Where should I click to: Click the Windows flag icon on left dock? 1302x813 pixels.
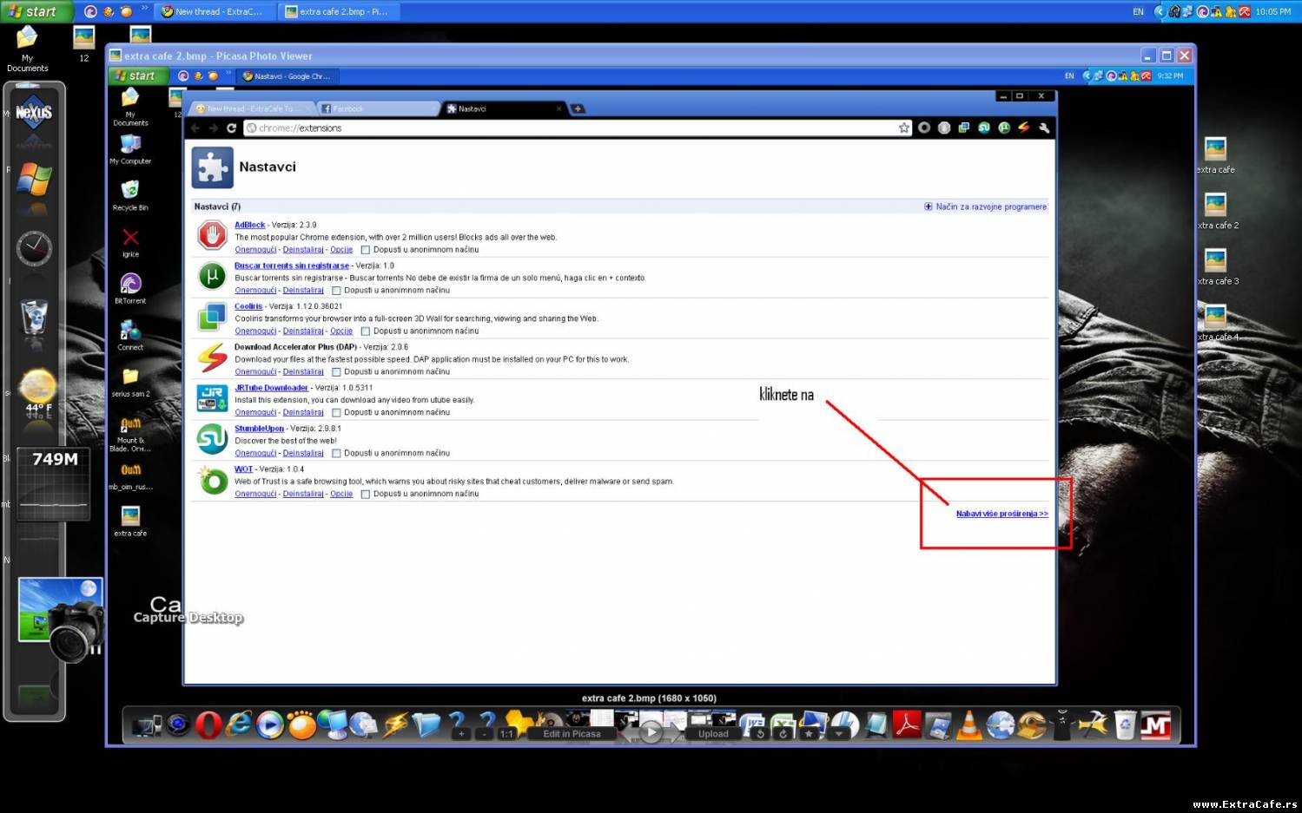[x=34, y=180]
